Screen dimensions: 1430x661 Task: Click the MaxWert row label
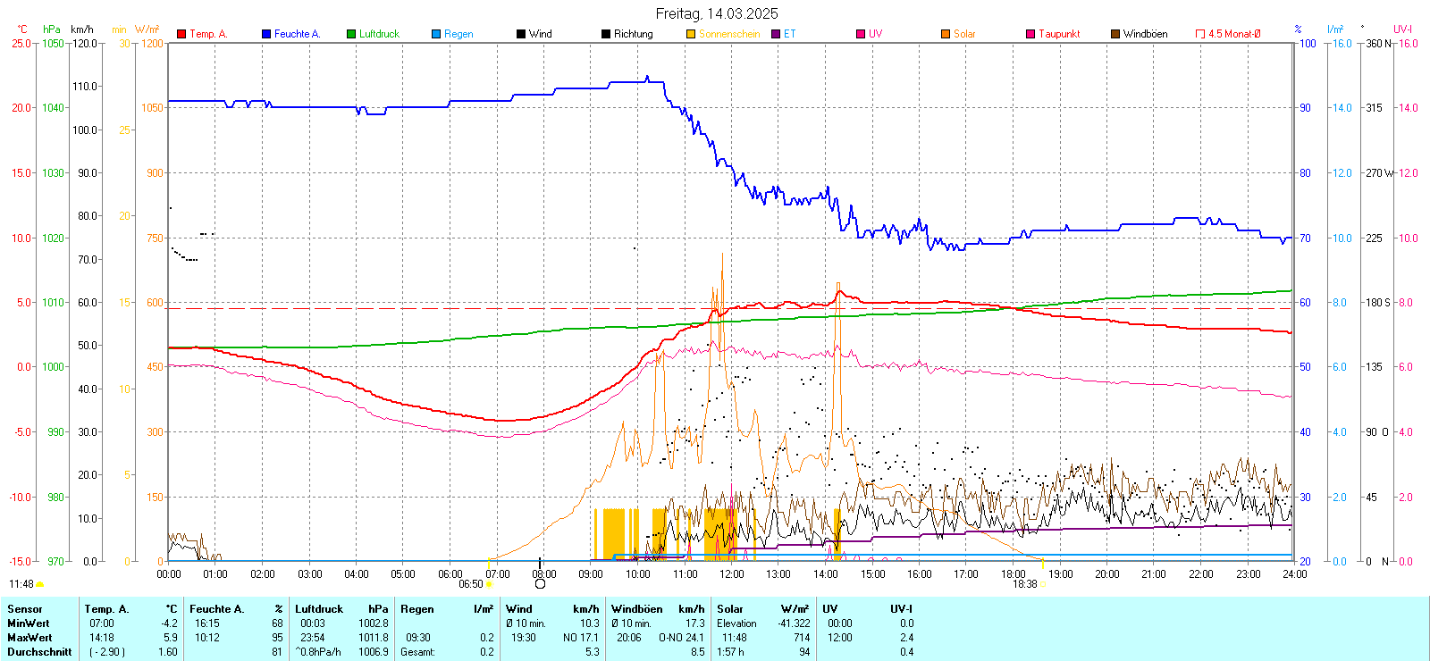(29, 638)
